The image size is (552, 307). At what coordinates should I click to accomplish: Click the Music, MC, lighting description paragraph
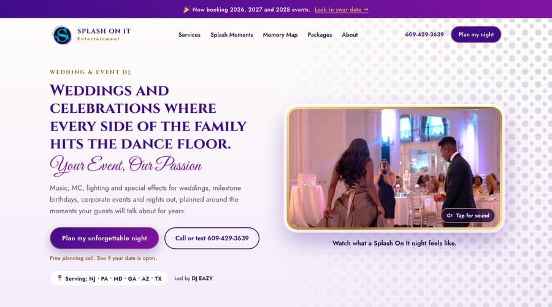click(x=145, y=199)
